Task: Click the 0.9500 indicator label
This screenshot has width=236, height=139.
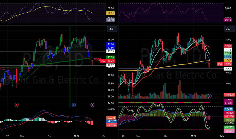Action: pyautogui.click(x=229, y=103)
